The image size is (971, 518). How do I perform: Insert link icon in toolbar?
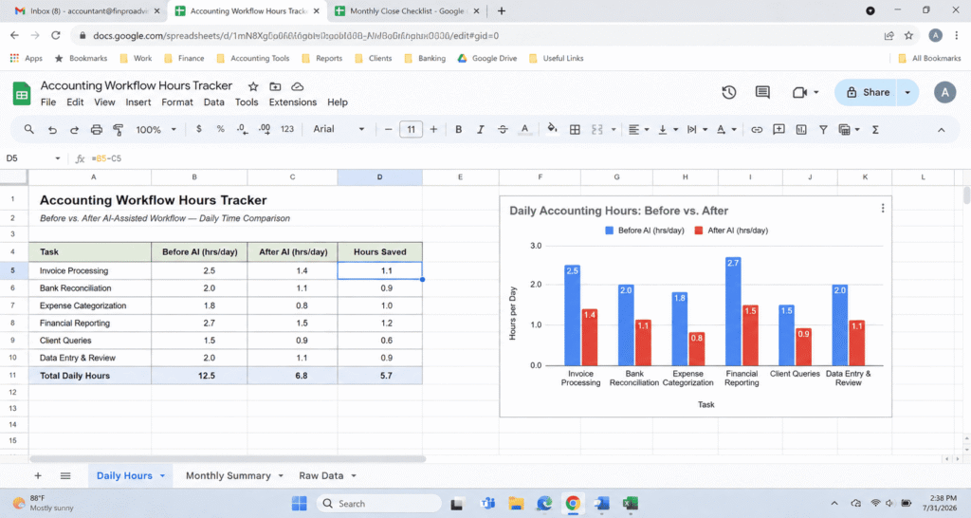pyautogui.click(x=757, y=129)
